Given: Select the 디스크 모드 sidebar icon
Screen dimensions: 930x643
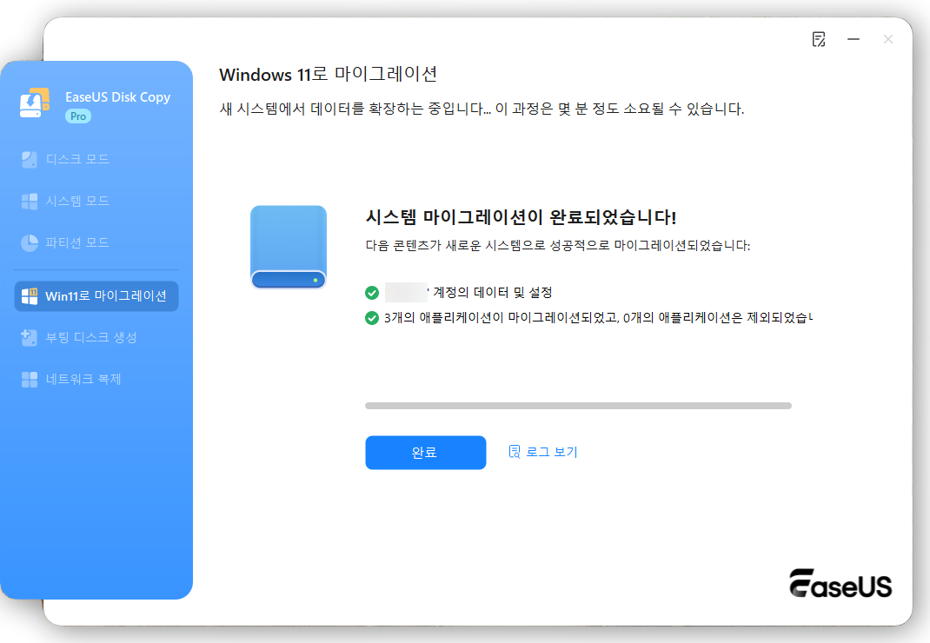Looking at the screenshot, I should coord(29,158).
